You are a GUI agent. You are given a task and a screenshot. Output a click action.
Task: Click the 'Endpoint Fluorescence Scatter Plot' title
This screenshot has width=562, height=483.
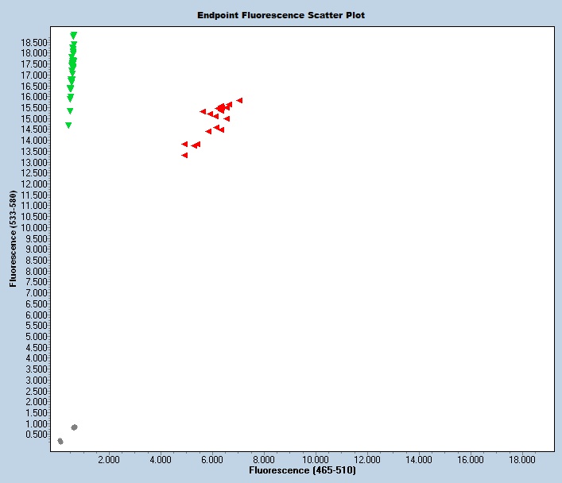[281, 15]
